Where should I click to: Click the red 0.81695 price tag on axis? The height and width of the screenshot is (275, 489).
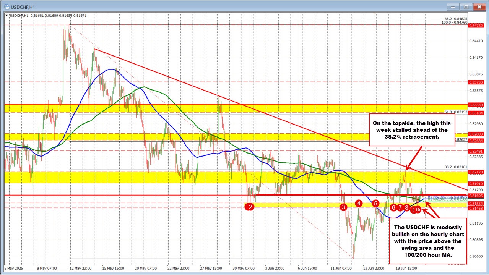[475, 196]
